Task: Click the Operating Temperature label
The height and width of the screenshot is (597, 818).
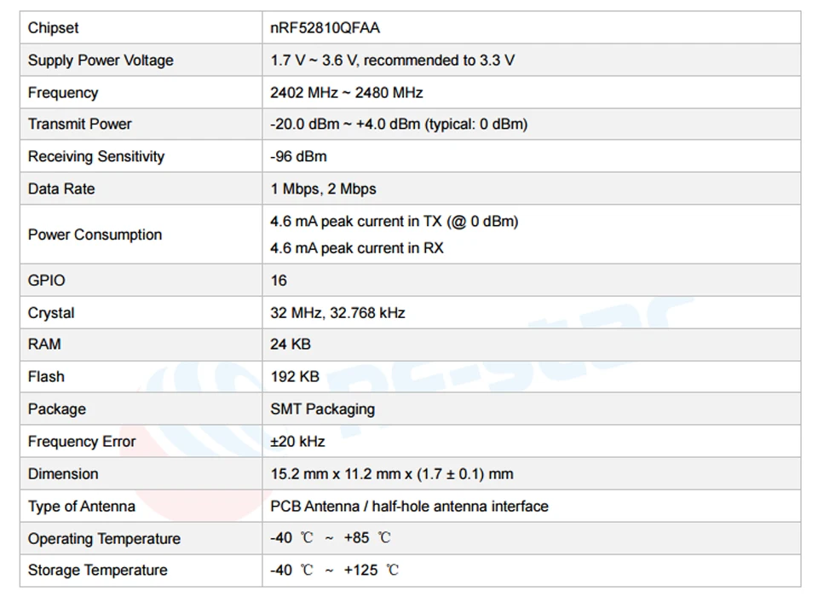Action: (104, 538)
